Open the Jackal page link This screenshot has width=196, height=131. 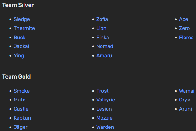[x=21, y=46]
